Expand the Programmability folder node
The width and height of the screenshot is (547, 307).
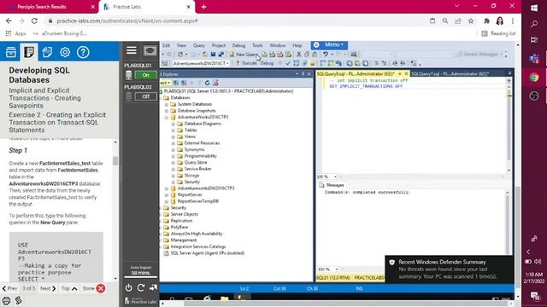tap(173, 156)
